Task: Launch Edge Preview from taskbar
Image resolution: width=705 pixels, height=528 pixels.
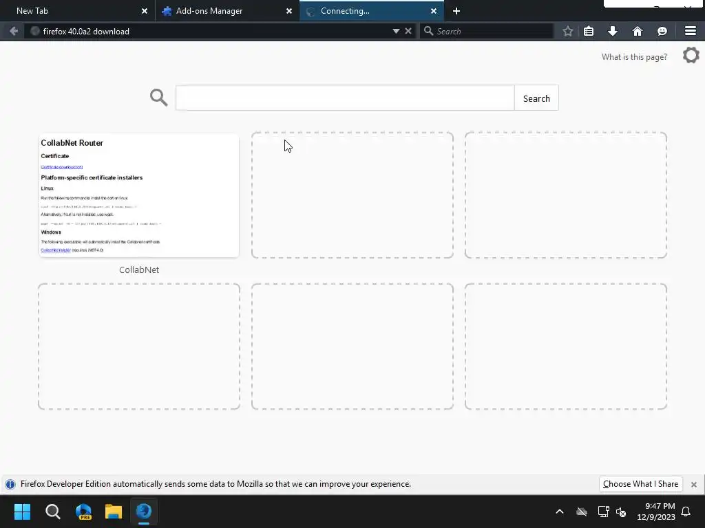Action: click(83, 511)
